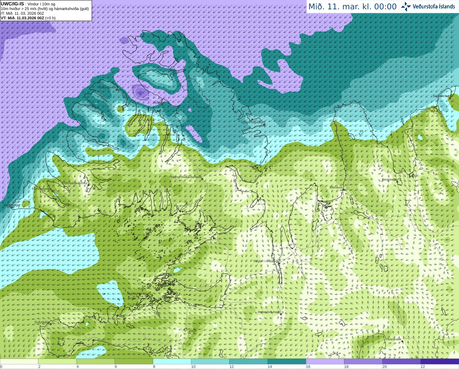This screenshot has height=369, width=459.
Task: Click the legend scale value 16
Action: (x=308, y=366)
